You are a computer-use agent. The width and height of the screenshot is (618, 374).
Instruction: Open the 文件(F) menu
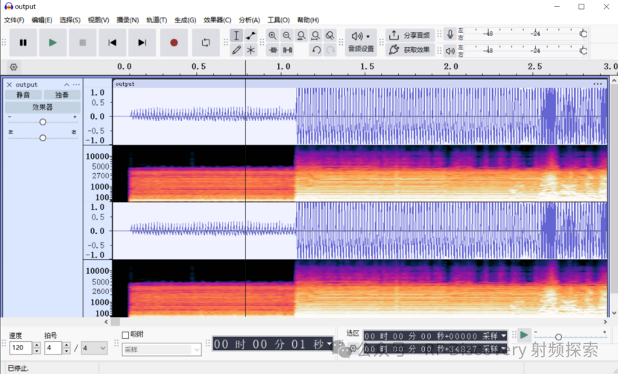[x=14, y=20]
